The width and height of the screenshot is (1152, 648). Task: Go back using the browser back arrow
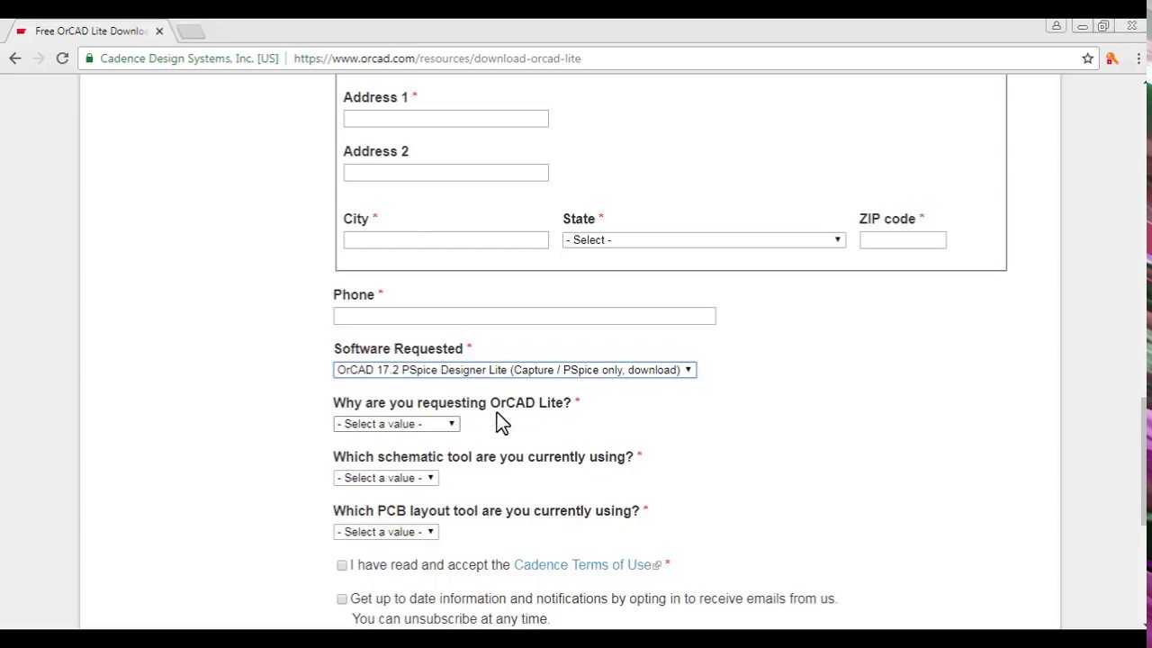(15, 58)
